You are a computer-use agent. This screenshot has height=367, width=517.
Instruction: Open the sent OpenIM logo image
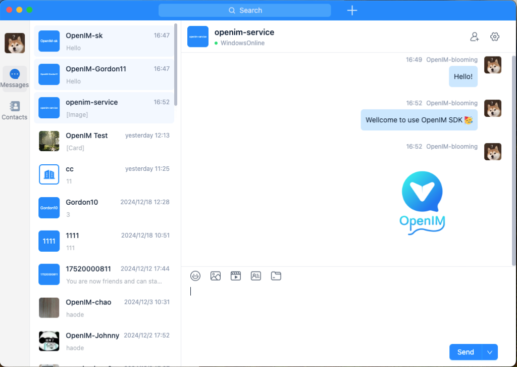423,203
